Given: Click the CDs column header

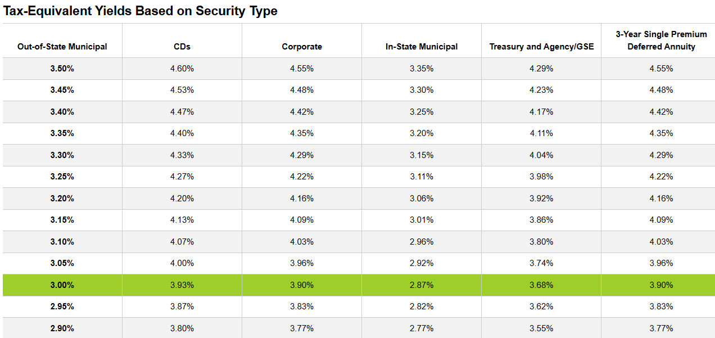Looking at the screenshot, I should [182, 47].
